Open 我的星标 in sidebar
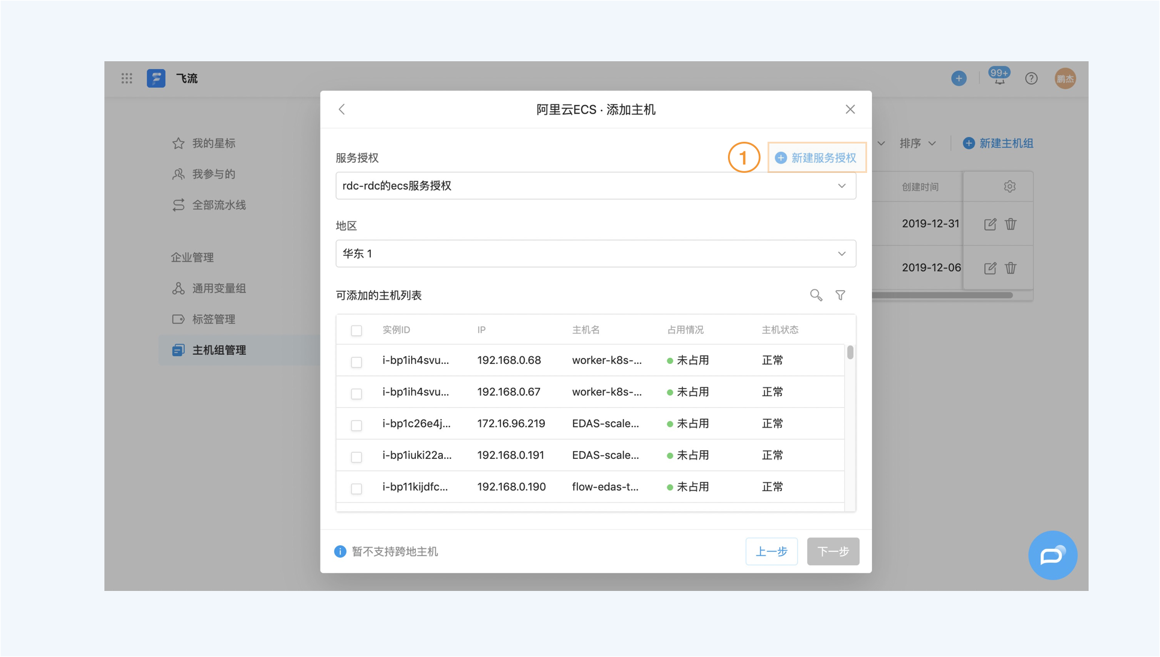The image size is (1160, 657). pos(214,143)
